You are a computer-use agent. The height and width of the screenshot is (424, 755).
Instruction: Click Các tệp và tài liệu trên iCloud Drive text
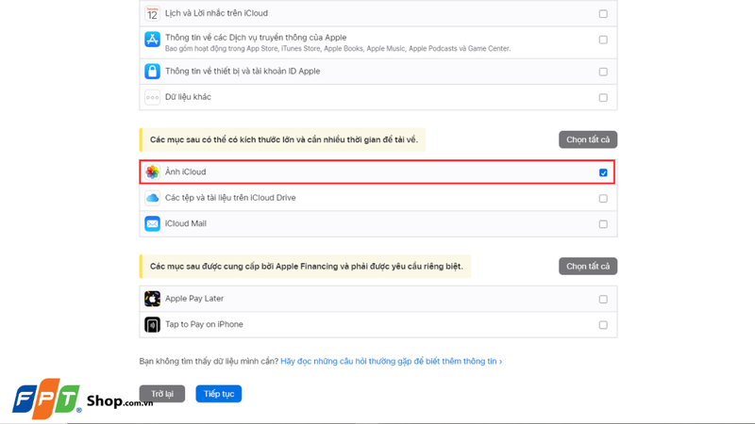point(230,198)
